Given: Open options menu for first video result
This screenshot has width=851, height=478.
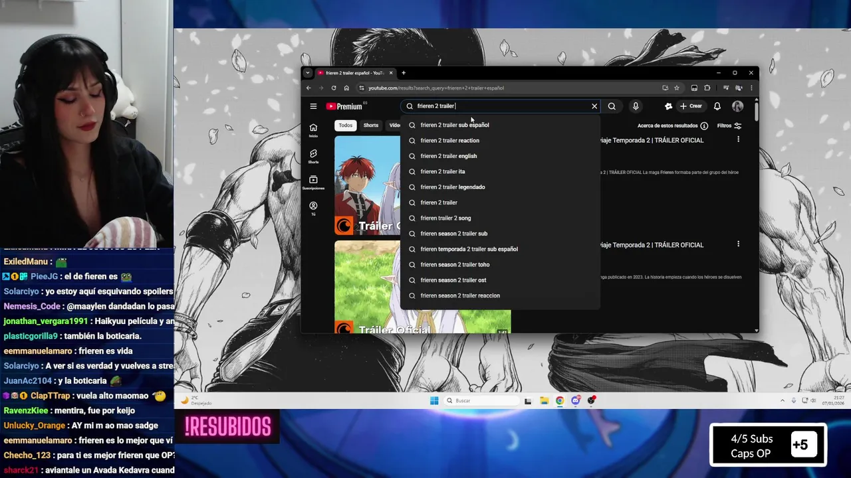Looking at the screenshot, I should tap(738, 139).
